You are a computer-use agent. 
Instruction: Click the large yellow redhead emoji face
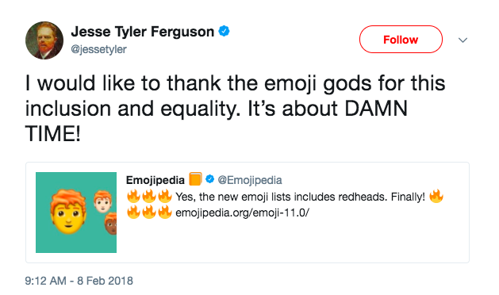[x=68, y=212]
